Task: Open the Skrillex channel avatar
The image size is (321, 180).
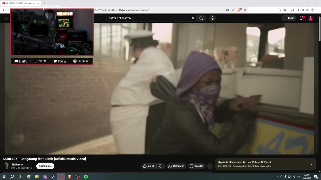Action: (x=6, y=166)
